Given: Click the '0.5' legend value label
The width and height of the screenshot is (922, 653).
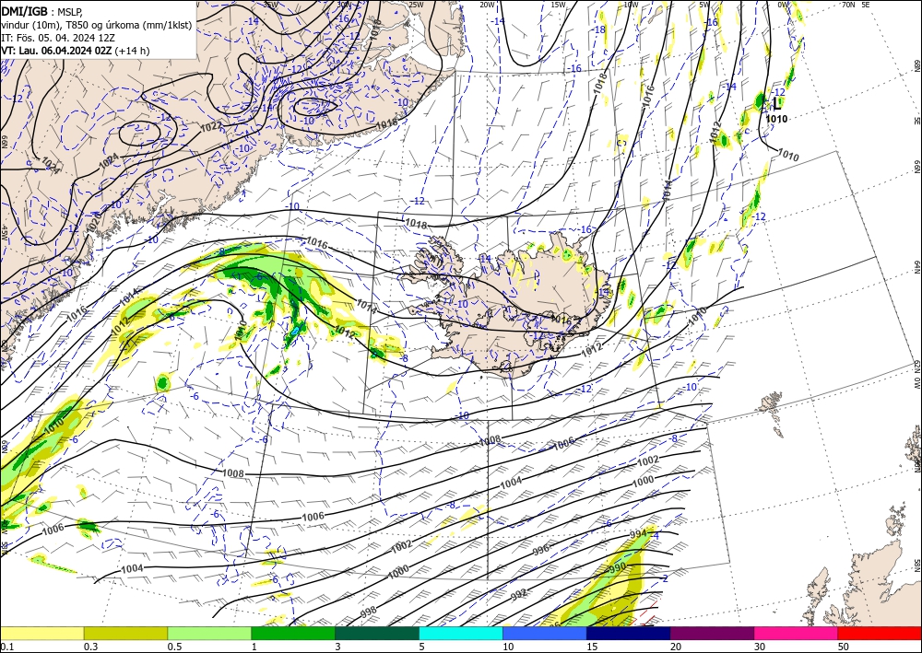Looking at the screenshot, I should (x=174, y=647).
